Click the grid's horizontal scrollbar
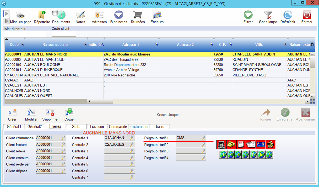This screenshot has width=319, height=187. point(199,102)
